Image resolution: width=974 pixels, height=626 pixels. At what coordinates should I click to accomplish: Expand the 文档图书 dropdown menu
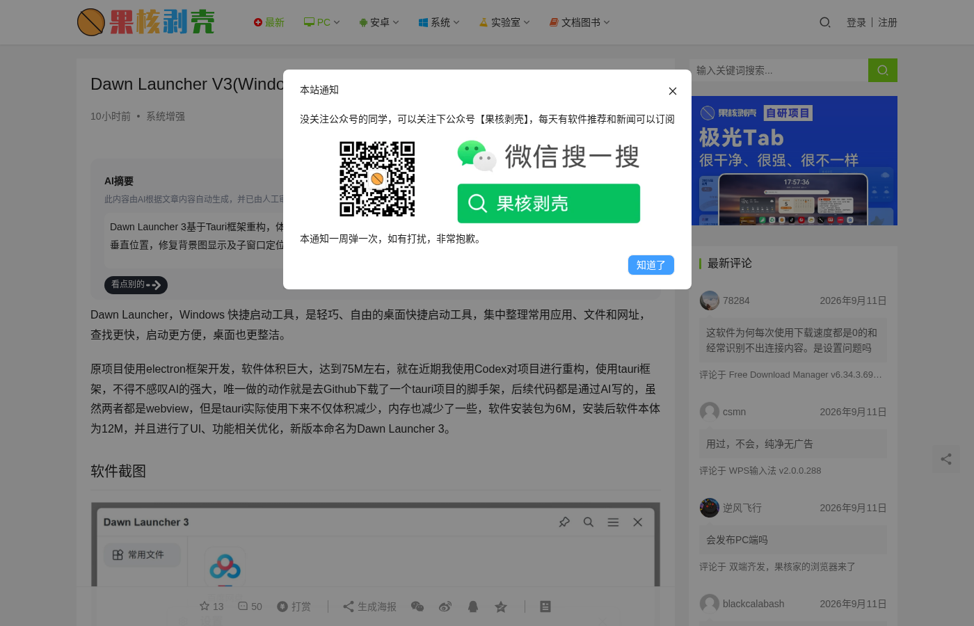(x=580, y=22)
